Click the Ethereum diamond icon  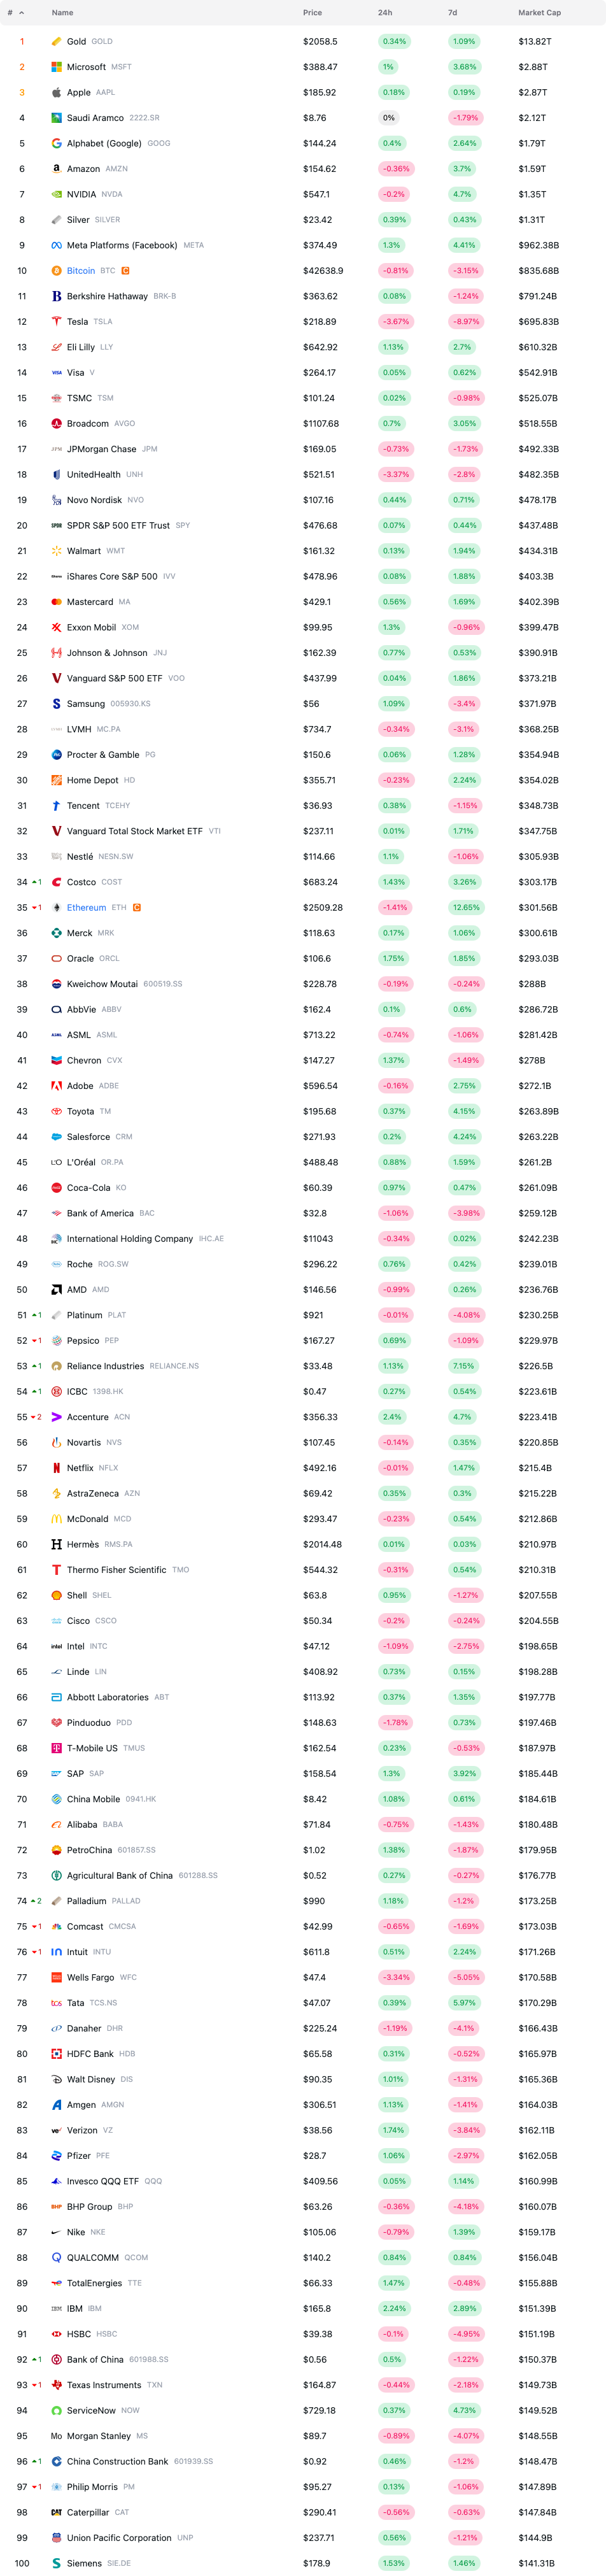[x=57, y=908]
